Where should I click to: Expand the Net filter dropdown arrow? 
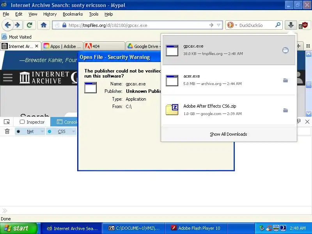(x=42, y=131)
